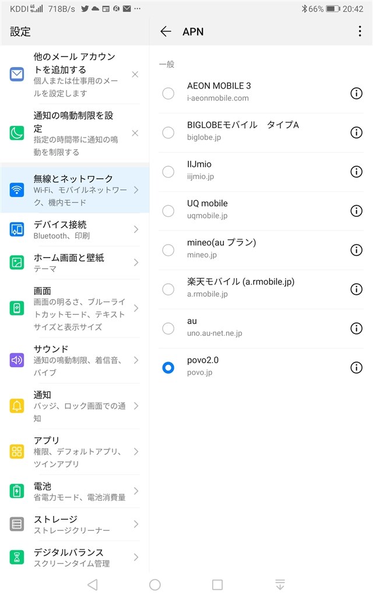Select AEON MOBILE 3 radio button

168,93
